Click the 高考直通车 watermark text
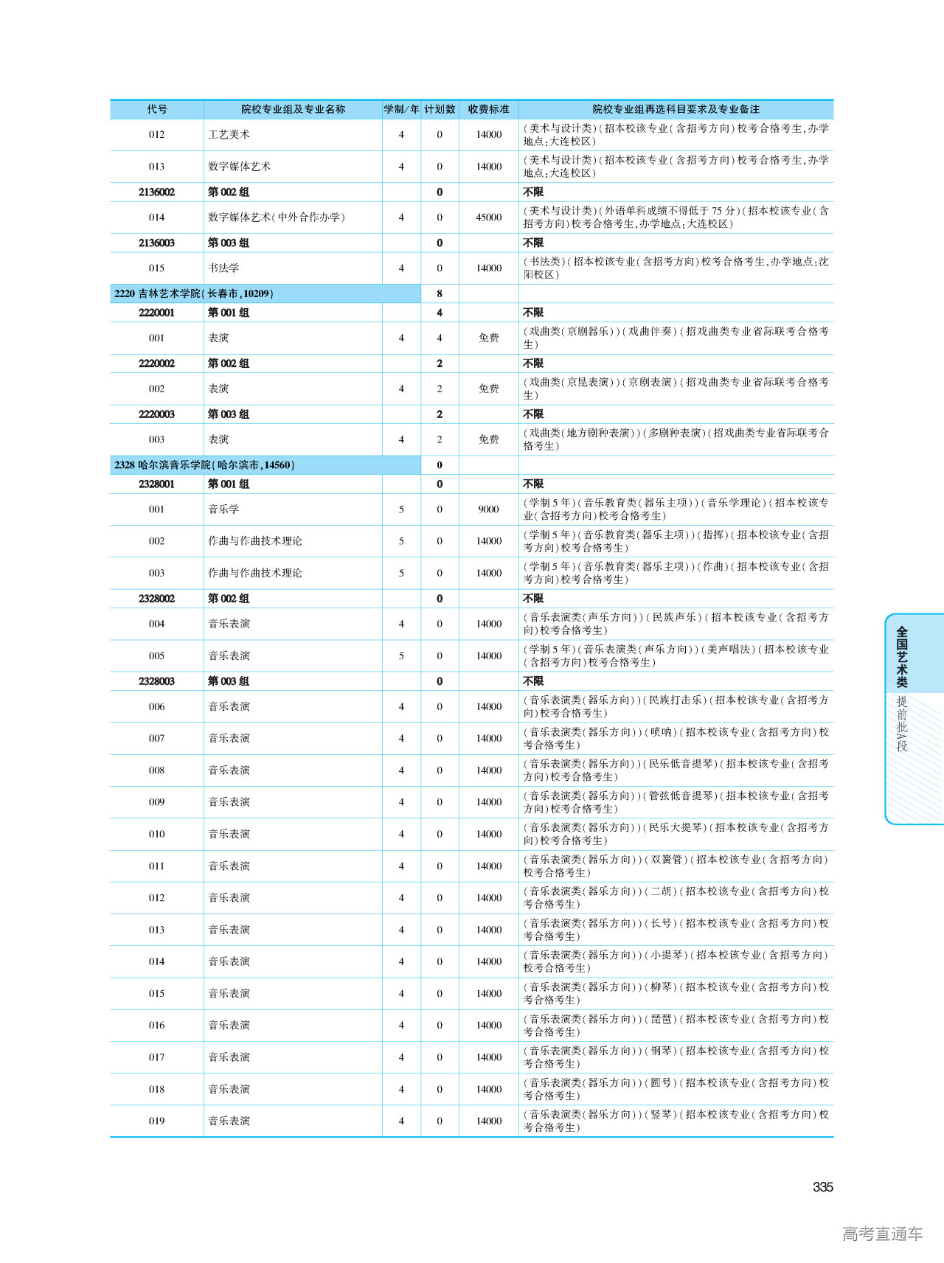Screen dimensions: 944x1263 coord(882,1234)
